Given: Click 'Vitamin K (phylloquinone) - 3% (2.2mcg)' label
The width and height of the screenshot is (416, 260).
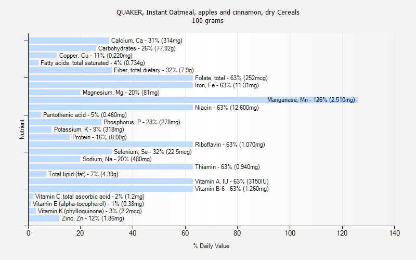Looking at the screenshot, I should (x=89, y=211).
